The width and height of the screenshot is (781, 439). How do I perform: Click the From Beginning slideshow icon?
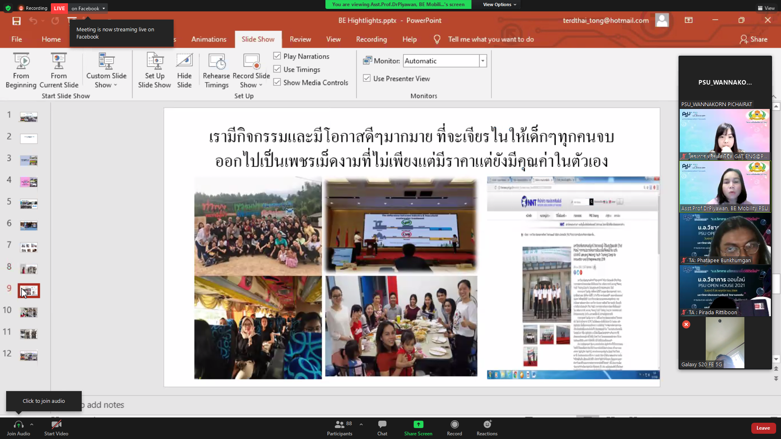21,62
